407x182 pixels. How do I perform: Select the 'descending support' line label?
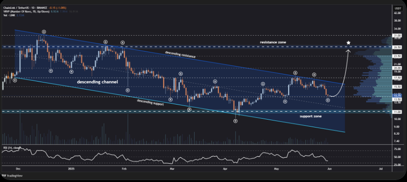point(151,103)
